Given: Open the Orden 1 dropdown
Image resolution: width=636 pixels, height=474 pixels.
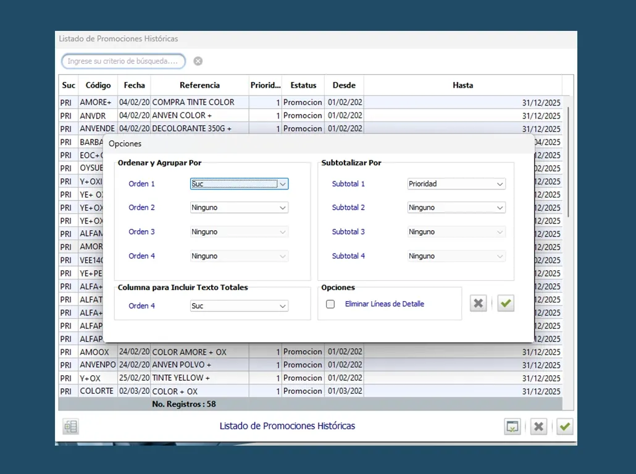Looking at the screenshot, I should (282, 184).
